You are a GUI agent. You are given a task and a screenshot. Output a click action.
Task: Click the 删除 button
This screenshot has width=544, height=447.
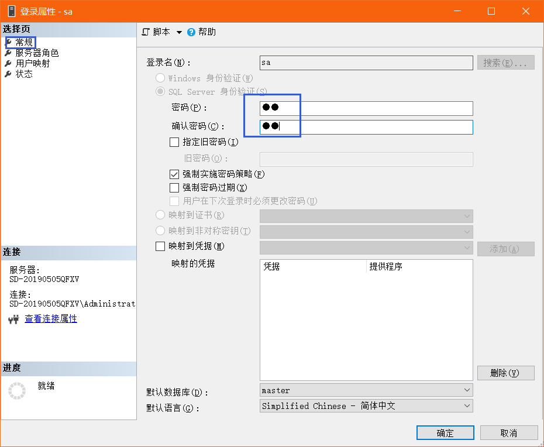click(x=505, y=373)
